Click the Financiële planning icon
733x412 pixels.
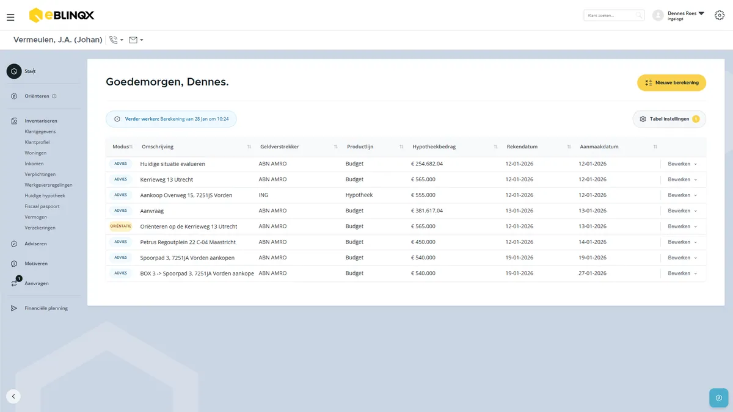tap(14, 308)
